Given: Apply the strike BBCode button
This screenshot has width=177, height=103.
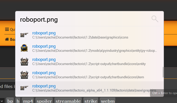Looking at the screenshot, I should (91, 101).
